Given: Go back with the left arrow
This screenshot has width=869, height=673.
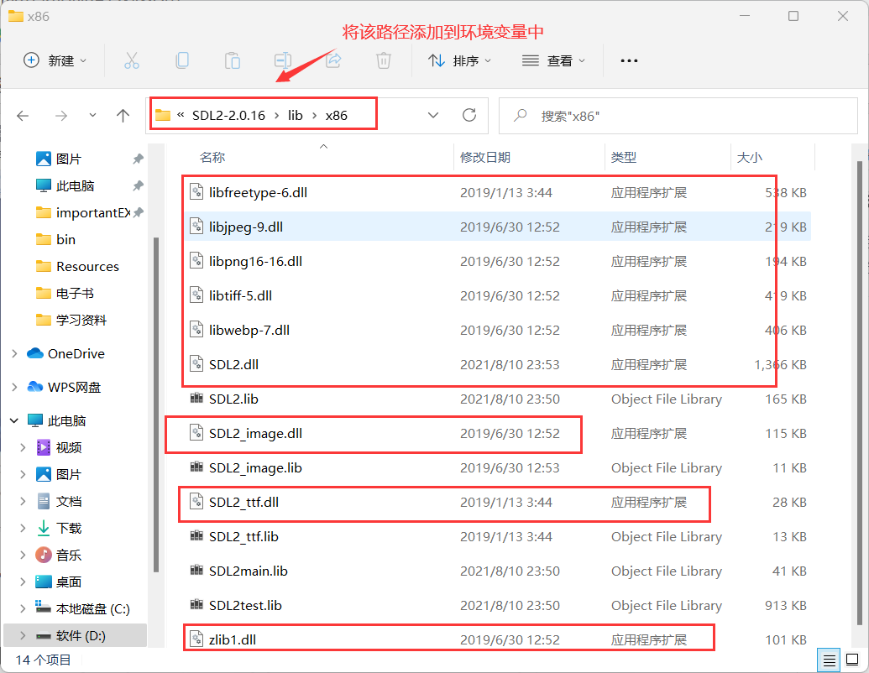Looking at the screenshot, I should click(x=23, y=116).
